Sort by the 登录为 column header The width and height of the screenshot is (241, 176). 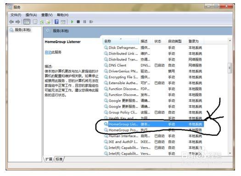(195, 41)
